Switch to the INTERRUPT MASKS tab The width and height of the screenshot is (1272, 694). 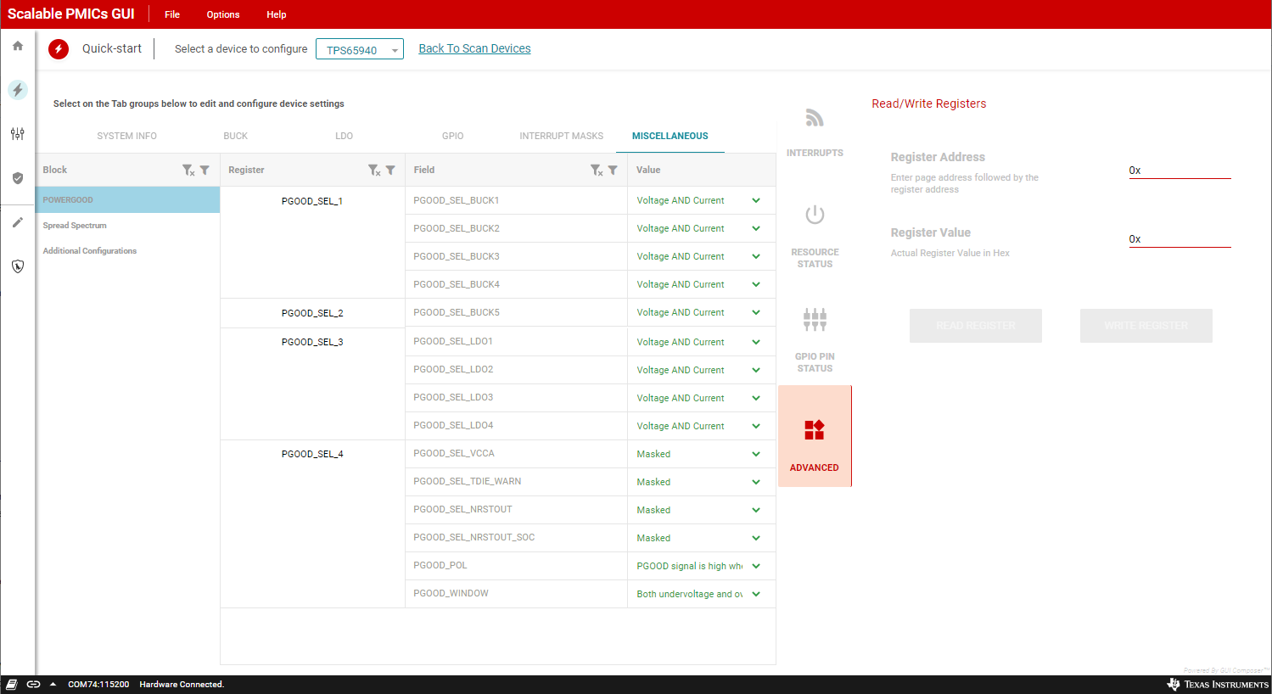(x=561, y=136)
